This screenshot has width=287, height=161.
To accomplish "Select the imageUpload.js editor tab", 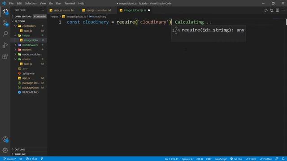I will (x=134, y=10).
